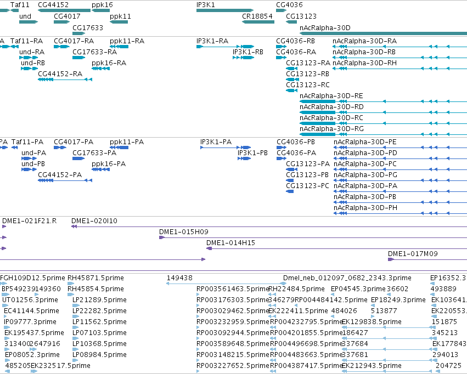Click the DME1-014H15 clone label
Viewport: 467px width, 374px height.
tap(231, 243)
